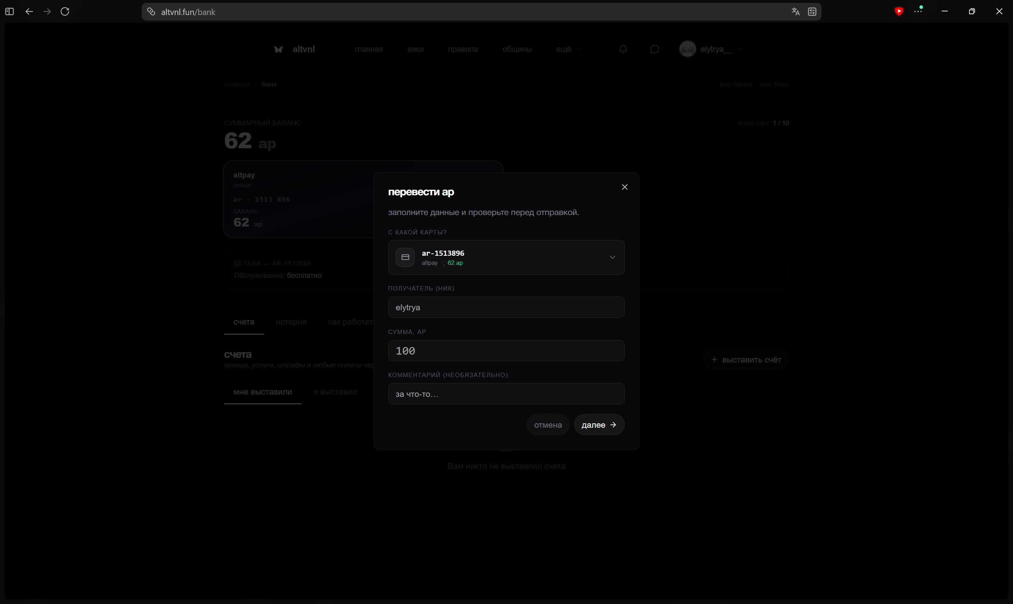Click the altvnl butterfly logo
Image resolution: width=1013 pixels, height=604 pixels.
click(278, 49)
